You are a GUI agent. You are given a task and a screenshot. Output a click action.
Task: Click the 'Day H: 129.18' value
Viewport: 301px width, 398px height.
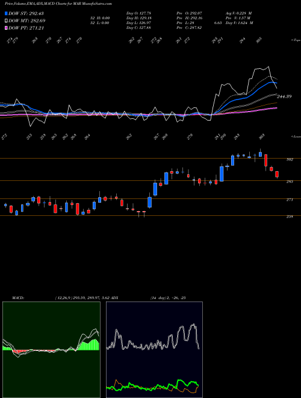(x=138, y=18)
